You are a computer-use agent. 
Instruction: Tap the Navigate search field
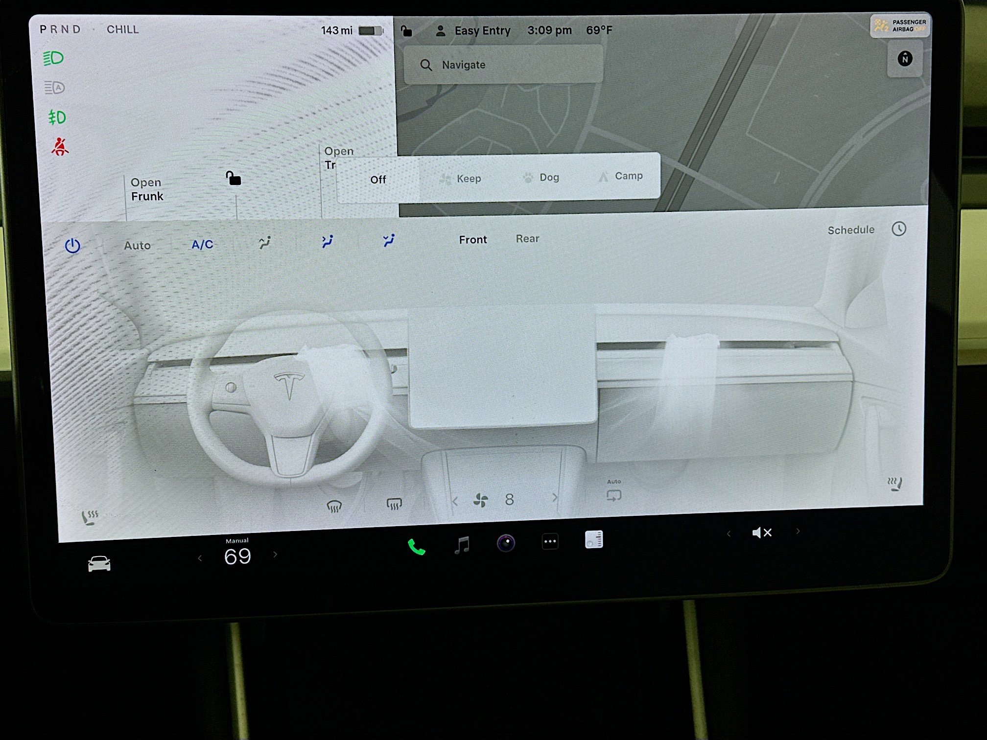(502, 64)
